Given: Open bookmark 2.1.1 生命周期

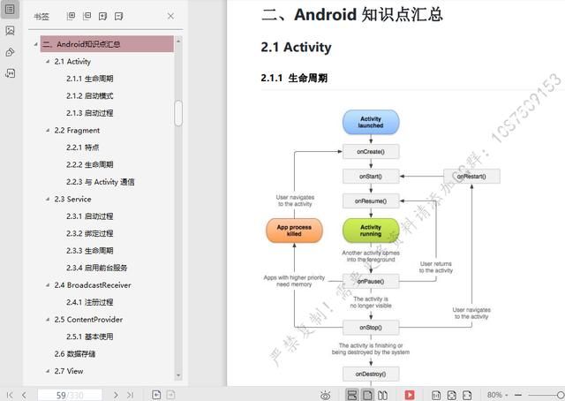Looking at the screenshot, I should point(90,79).
